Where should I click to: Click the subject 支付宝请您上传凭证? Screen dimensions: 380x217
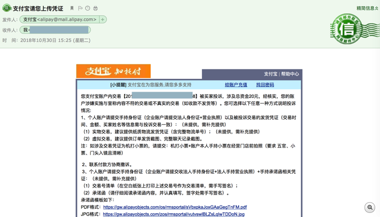coord(38,9)
